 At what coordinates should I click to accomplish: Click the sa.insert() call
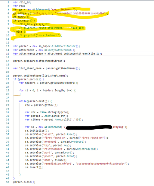click(x=34, y=167)
